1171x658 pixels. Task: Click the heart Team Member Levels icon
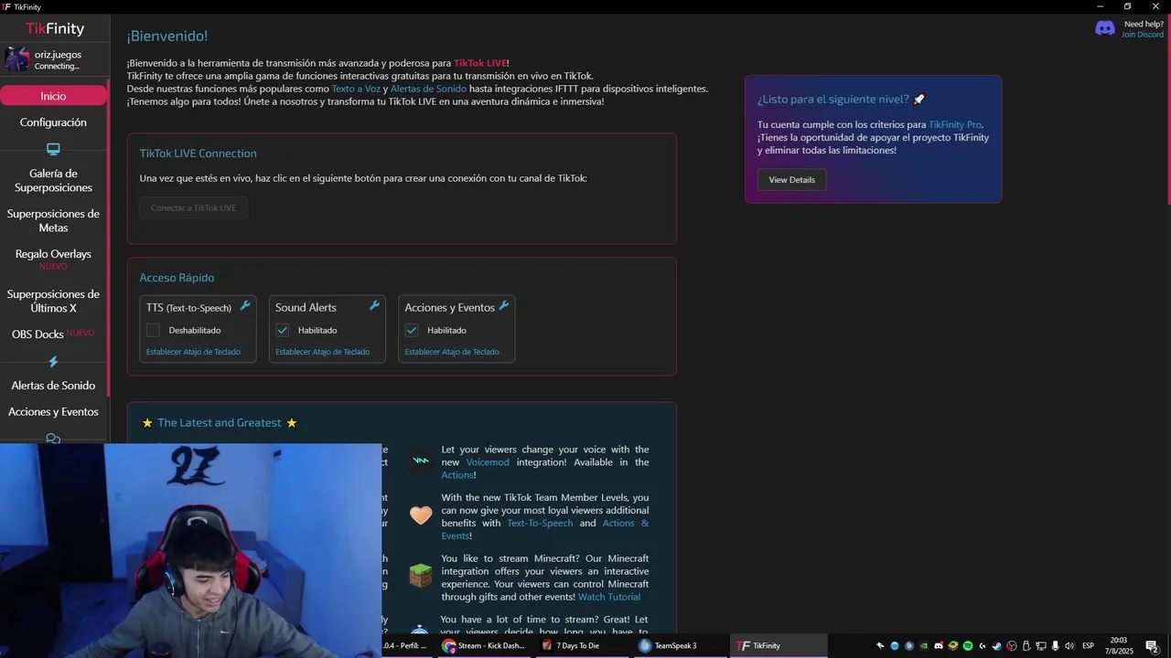point(420,515)
